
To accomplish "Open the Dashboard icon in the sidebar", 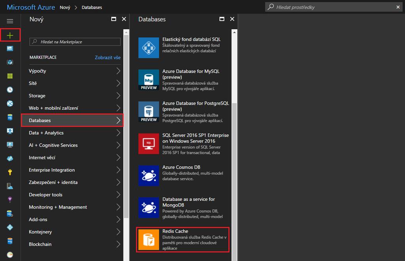I will [x=10, y=48].
